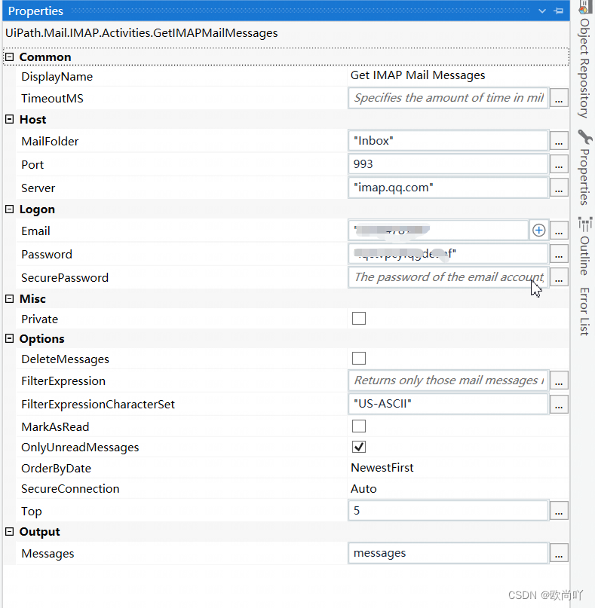Collapse the Common section
595x608 pixels.
coord(8,57)
